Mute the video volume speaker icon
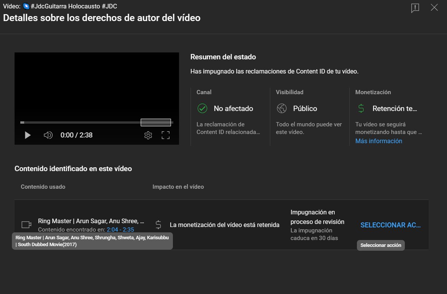The image size is (447, 294). pyautogui.click(x=48, y=135)
